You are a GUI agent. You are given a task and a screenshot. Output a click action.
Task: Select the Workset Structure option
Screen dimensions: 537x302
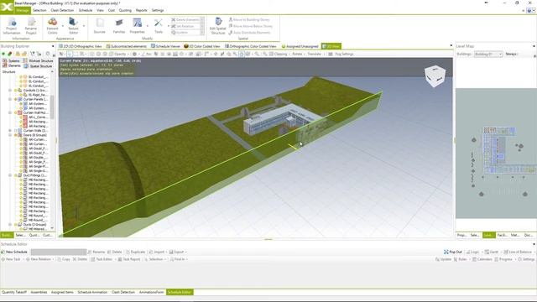click(38, 61)
